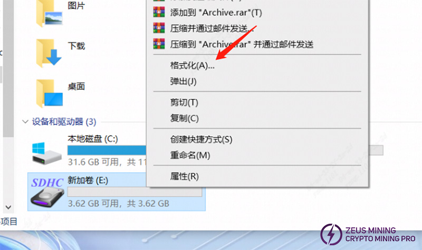Click WinRAR icon beside 压缩到 Archive.rar 并通过邮件发送
The width and height of the screenshot is (422, 250).
click(159, 44)
